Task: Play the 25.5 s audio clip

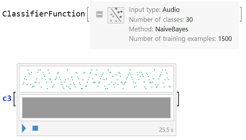Action: tap(24, 128)
